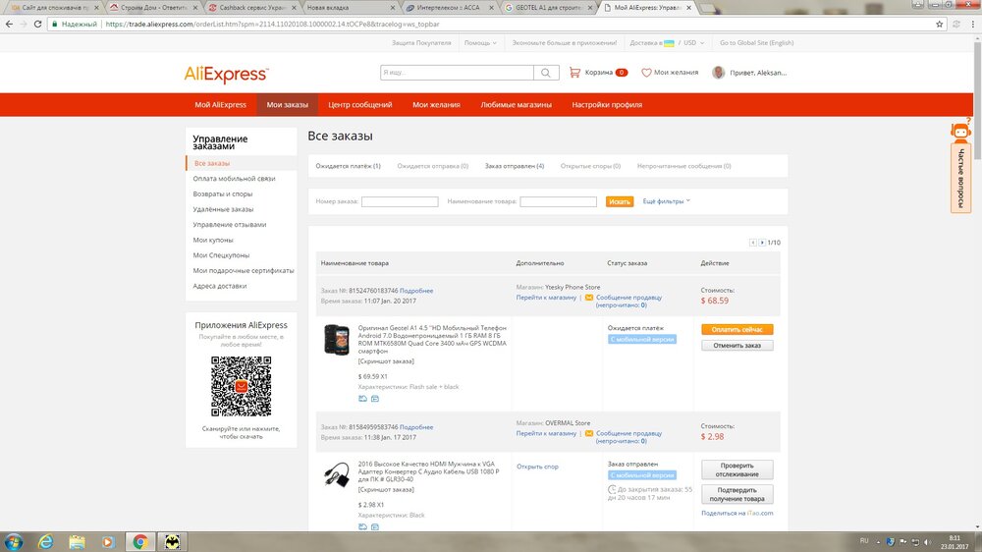Filter by Ожидается платёж (1)
The image size is (982, 552).
[x=349, y=166]
